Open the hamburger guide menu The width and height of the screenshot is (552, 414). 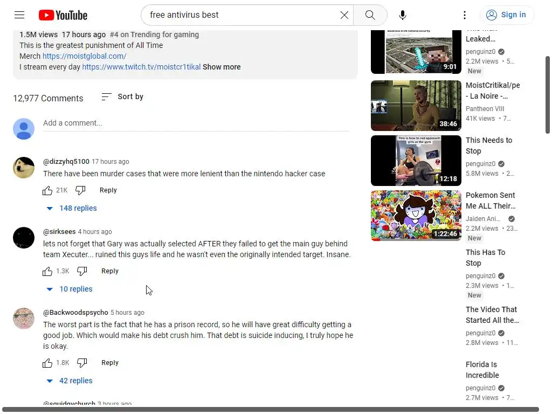(x=19, y=15)
